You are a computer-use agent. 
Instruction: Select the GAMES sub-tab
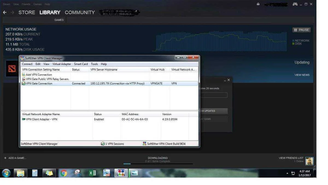pos(59,20)
